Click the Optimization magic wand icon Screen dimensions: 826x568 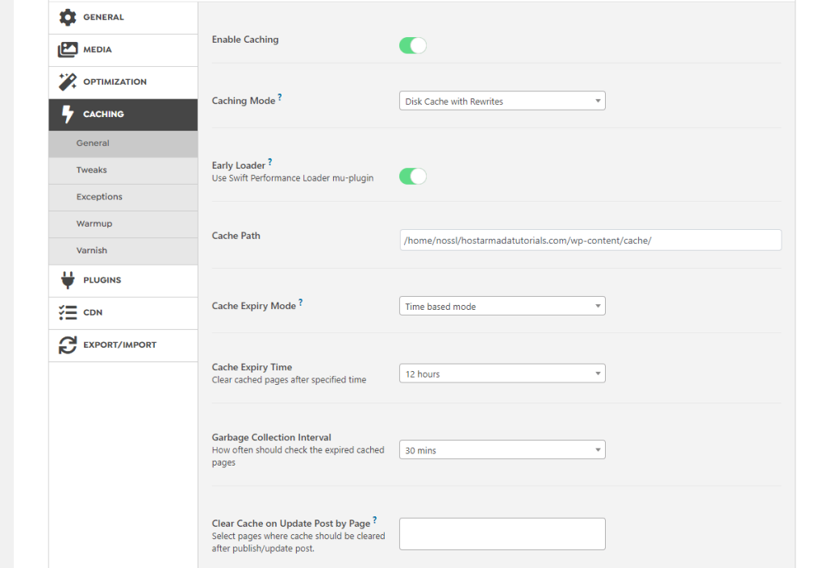pos(68,81)
